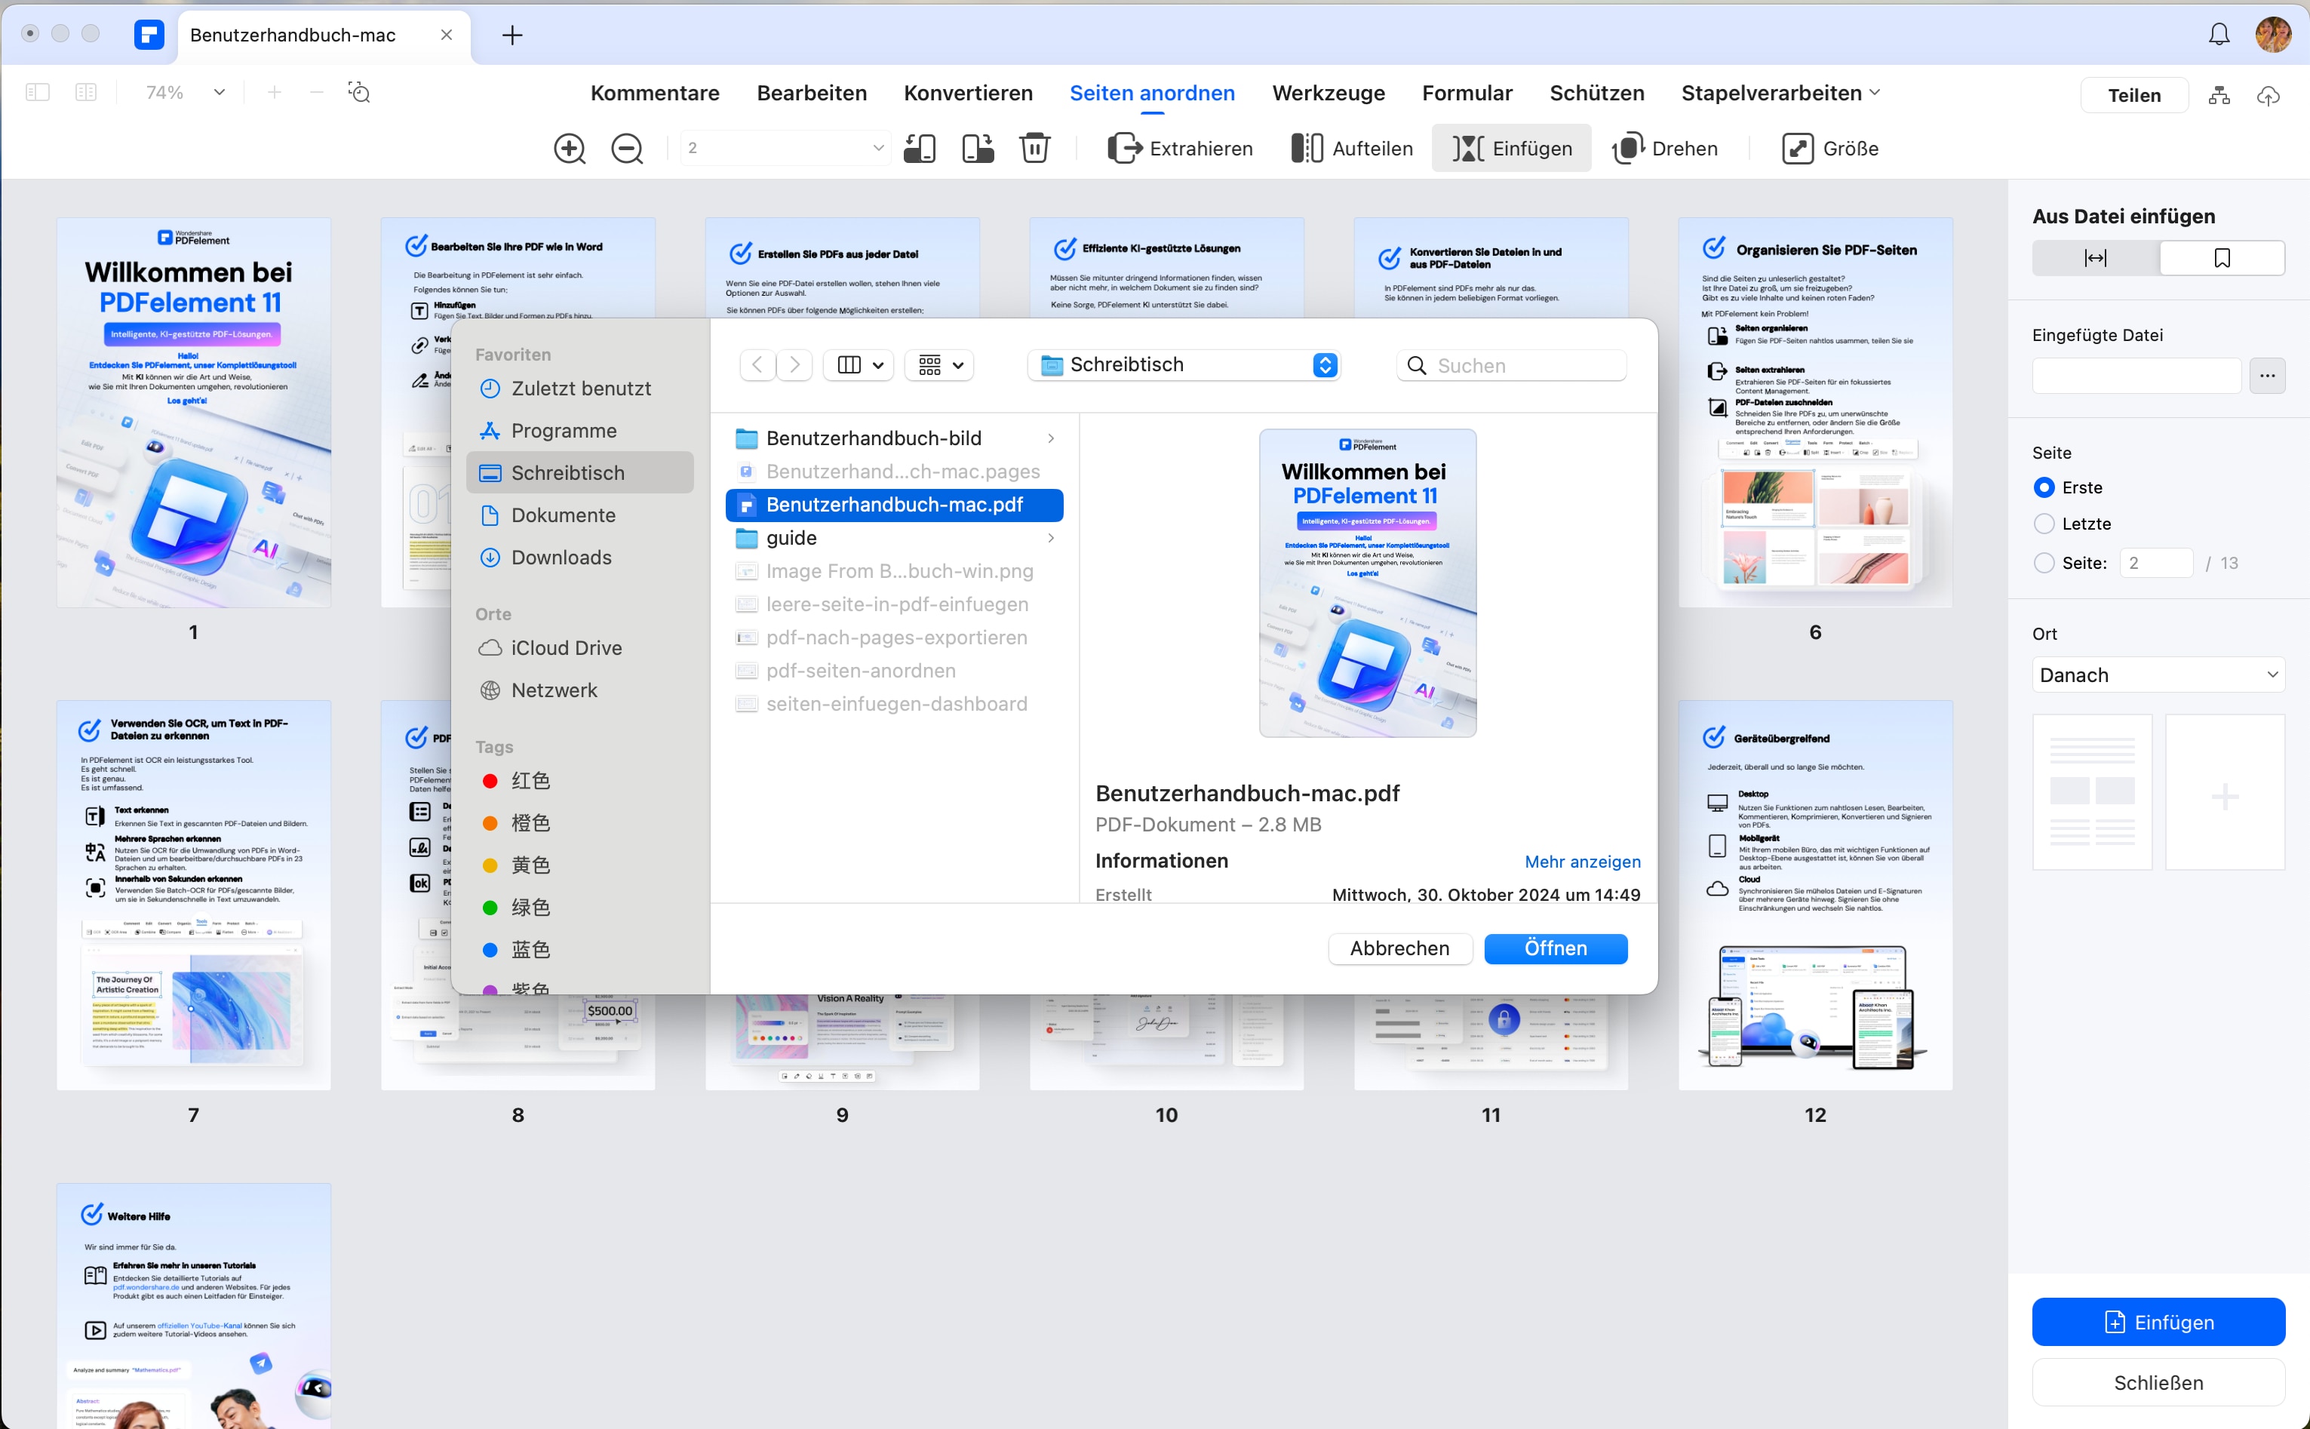
Task: Switch to the Werkzeuge tab
Action: 1329,93
